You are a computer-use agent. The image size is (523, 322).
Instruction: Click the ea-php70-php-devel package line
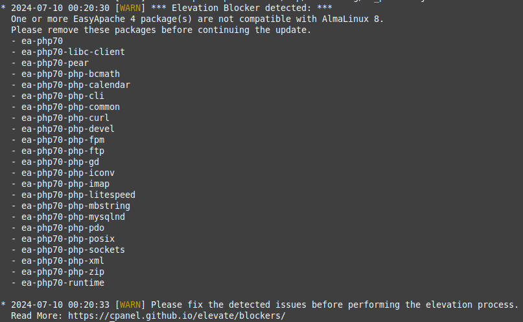click(x=67, y=129)
